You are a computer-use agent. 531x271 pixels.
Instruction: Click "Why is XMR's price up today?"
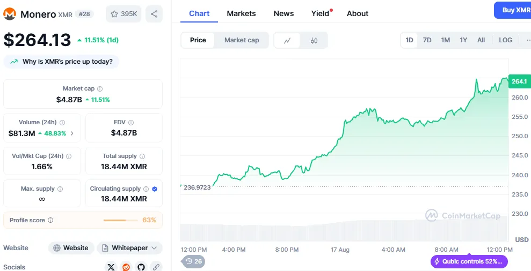(x=62, y=62)
